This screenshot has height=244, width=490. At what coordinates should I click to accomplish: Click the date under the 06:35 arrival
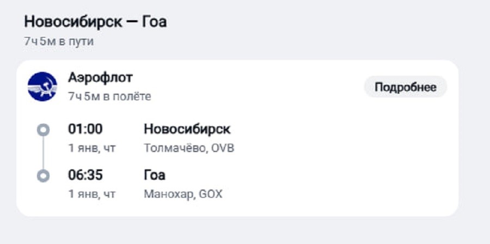click(91, 194)
